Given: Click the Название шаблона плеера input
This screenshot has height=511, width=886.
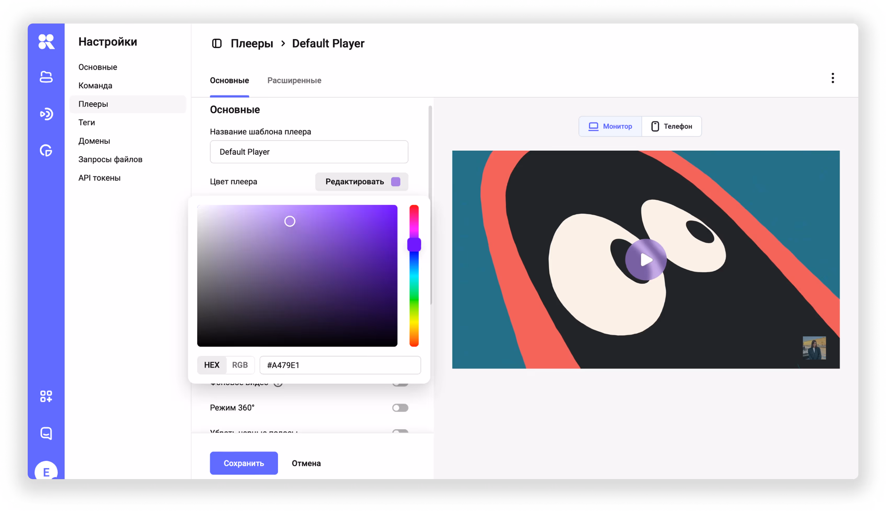Looking at the screenshot, I should tap(309, 152).
